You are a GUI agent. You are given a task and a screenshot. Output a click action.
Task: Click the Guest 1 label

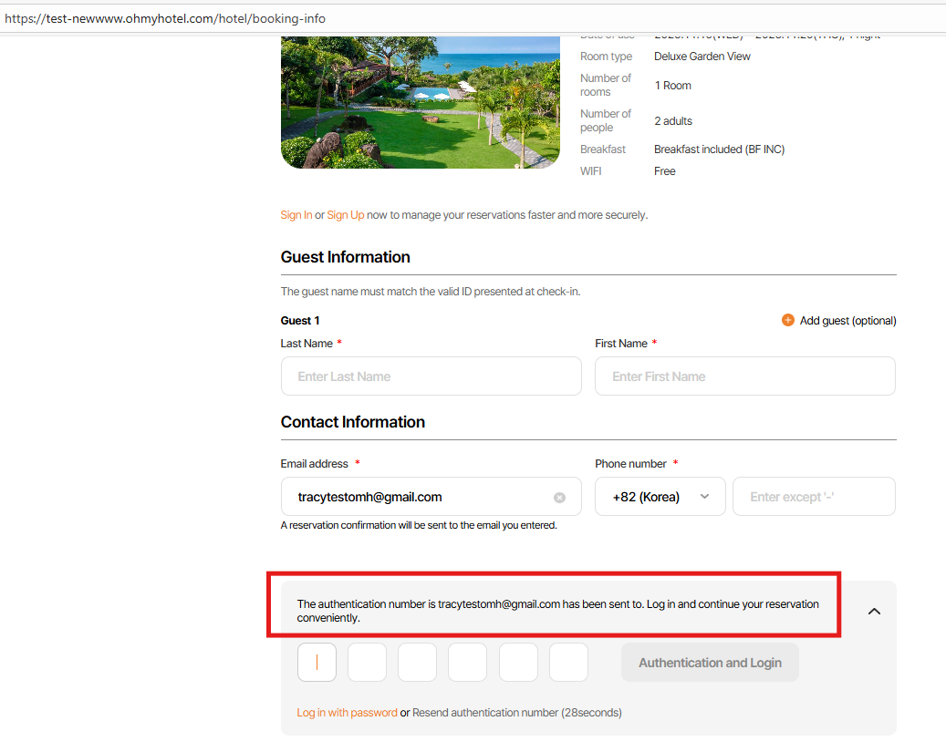pyautogui.click(x=300, y=321)
